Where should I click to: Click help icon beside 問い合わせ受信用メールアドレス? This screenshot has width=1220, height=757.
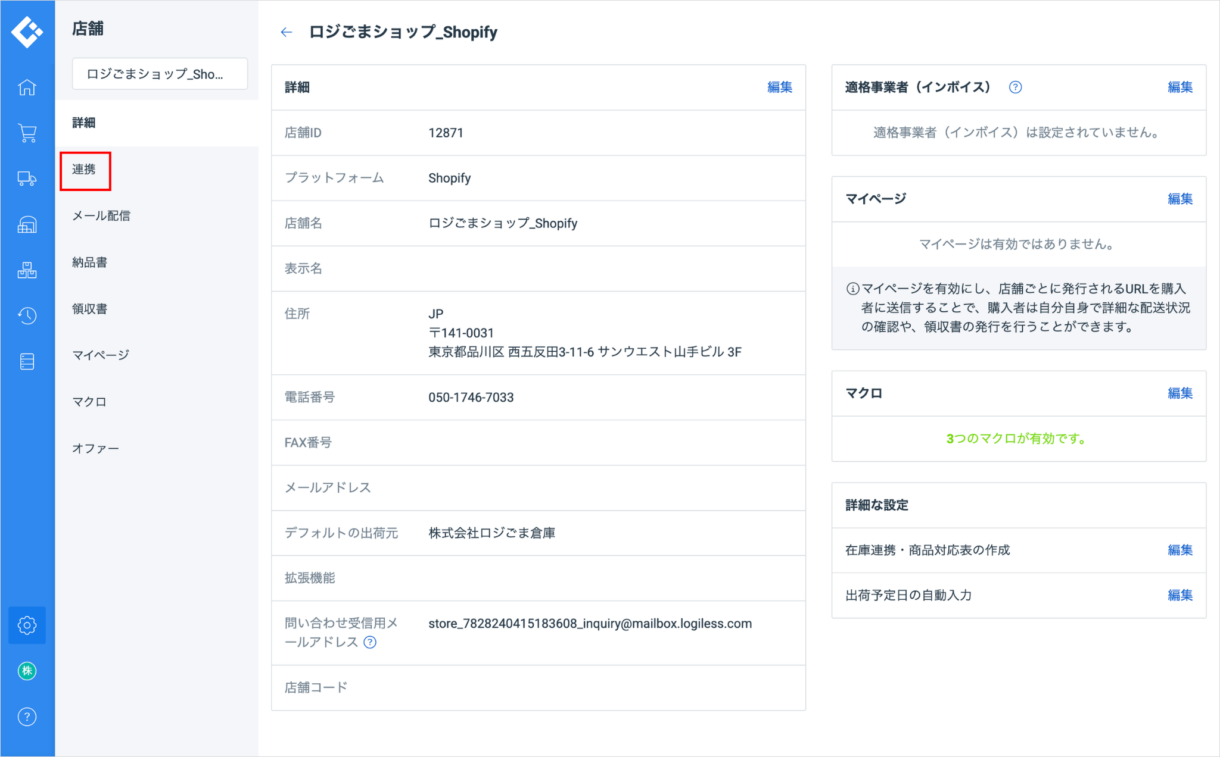370,642
